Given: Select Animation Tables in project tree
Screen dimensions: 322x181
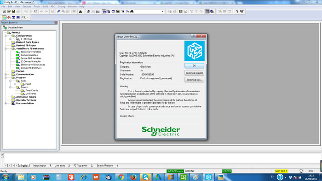Looking at the screenshot, I should click(x=26, y=97).
